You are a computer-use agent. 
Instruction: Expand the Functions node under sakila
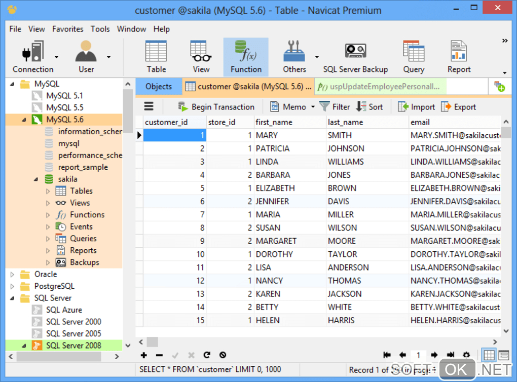(x=48, y=215)
